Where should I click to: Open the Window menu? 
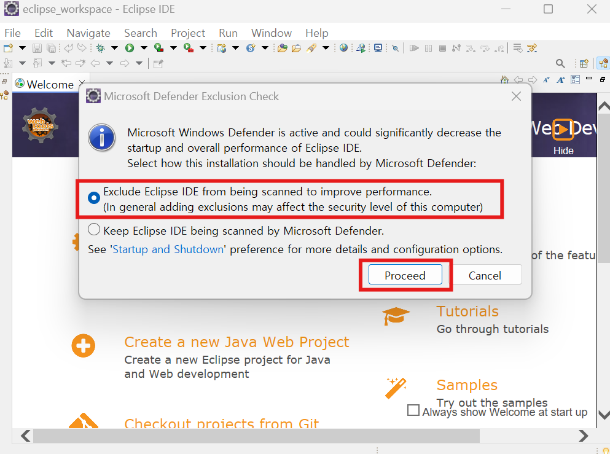(271, 33)
